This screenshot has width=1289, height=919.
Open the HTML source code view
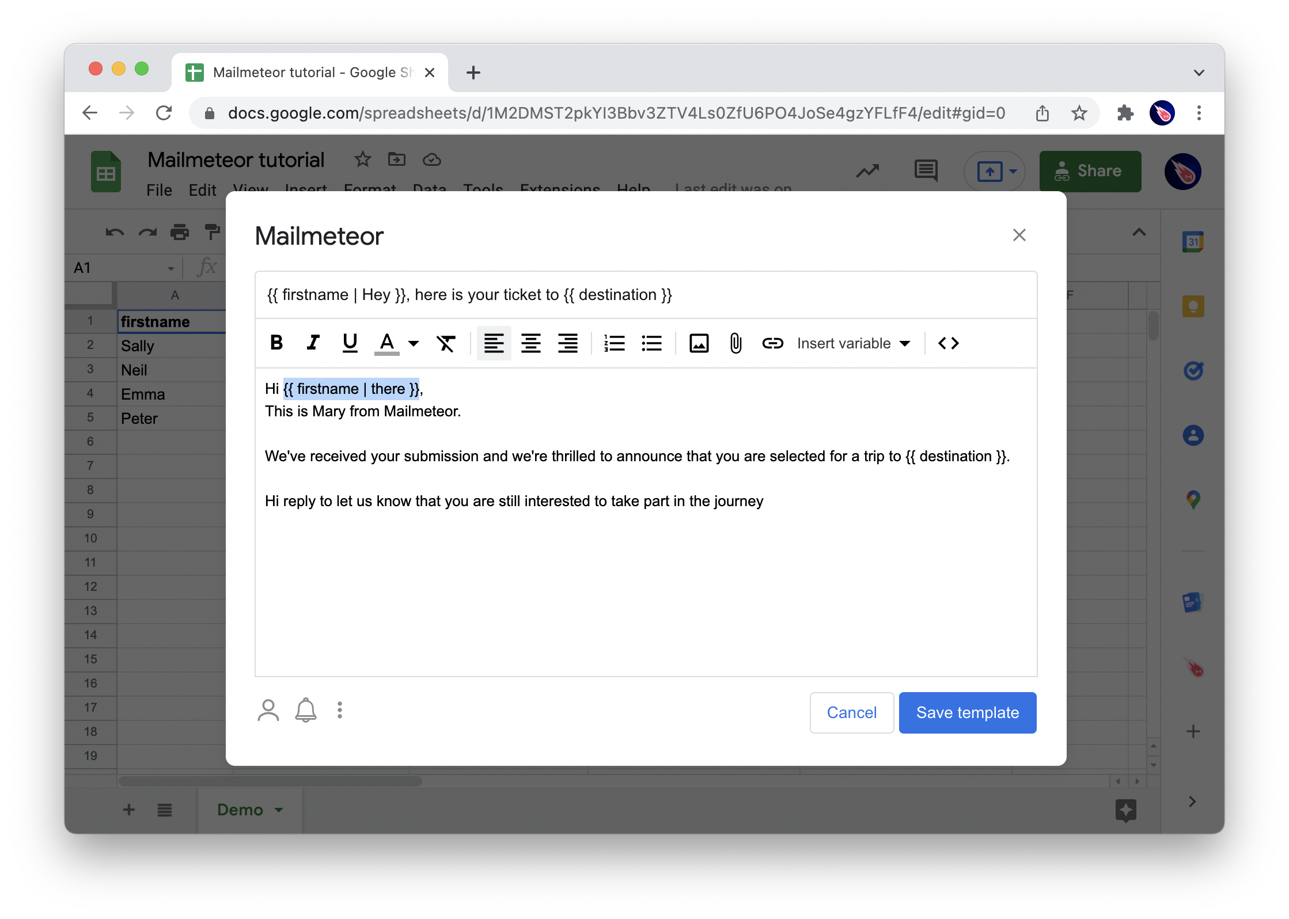(948, 343)
